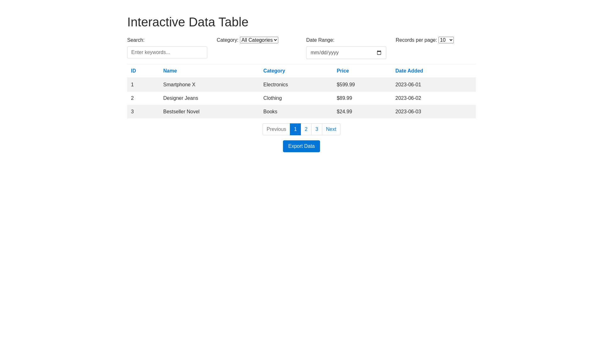Image resolution: width=603 pixels, height=339 pixels.
Task: Click the Search keywords input field
Action: [167, 52]
